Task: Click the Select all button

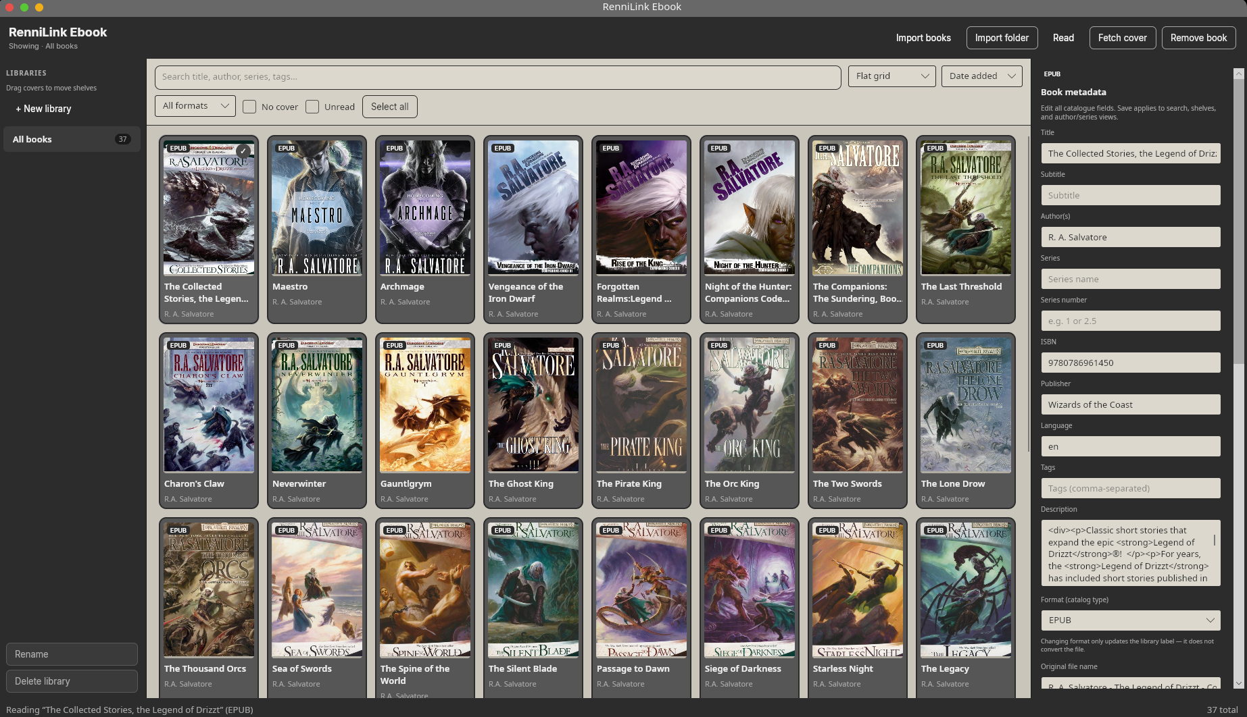Action: 389,107
